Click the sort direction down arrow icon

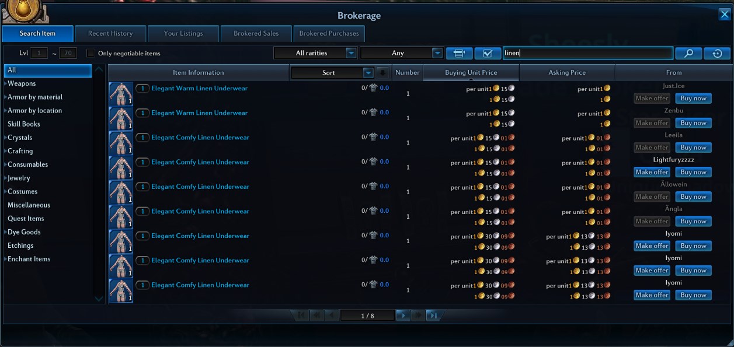click(x=382, y=73)
